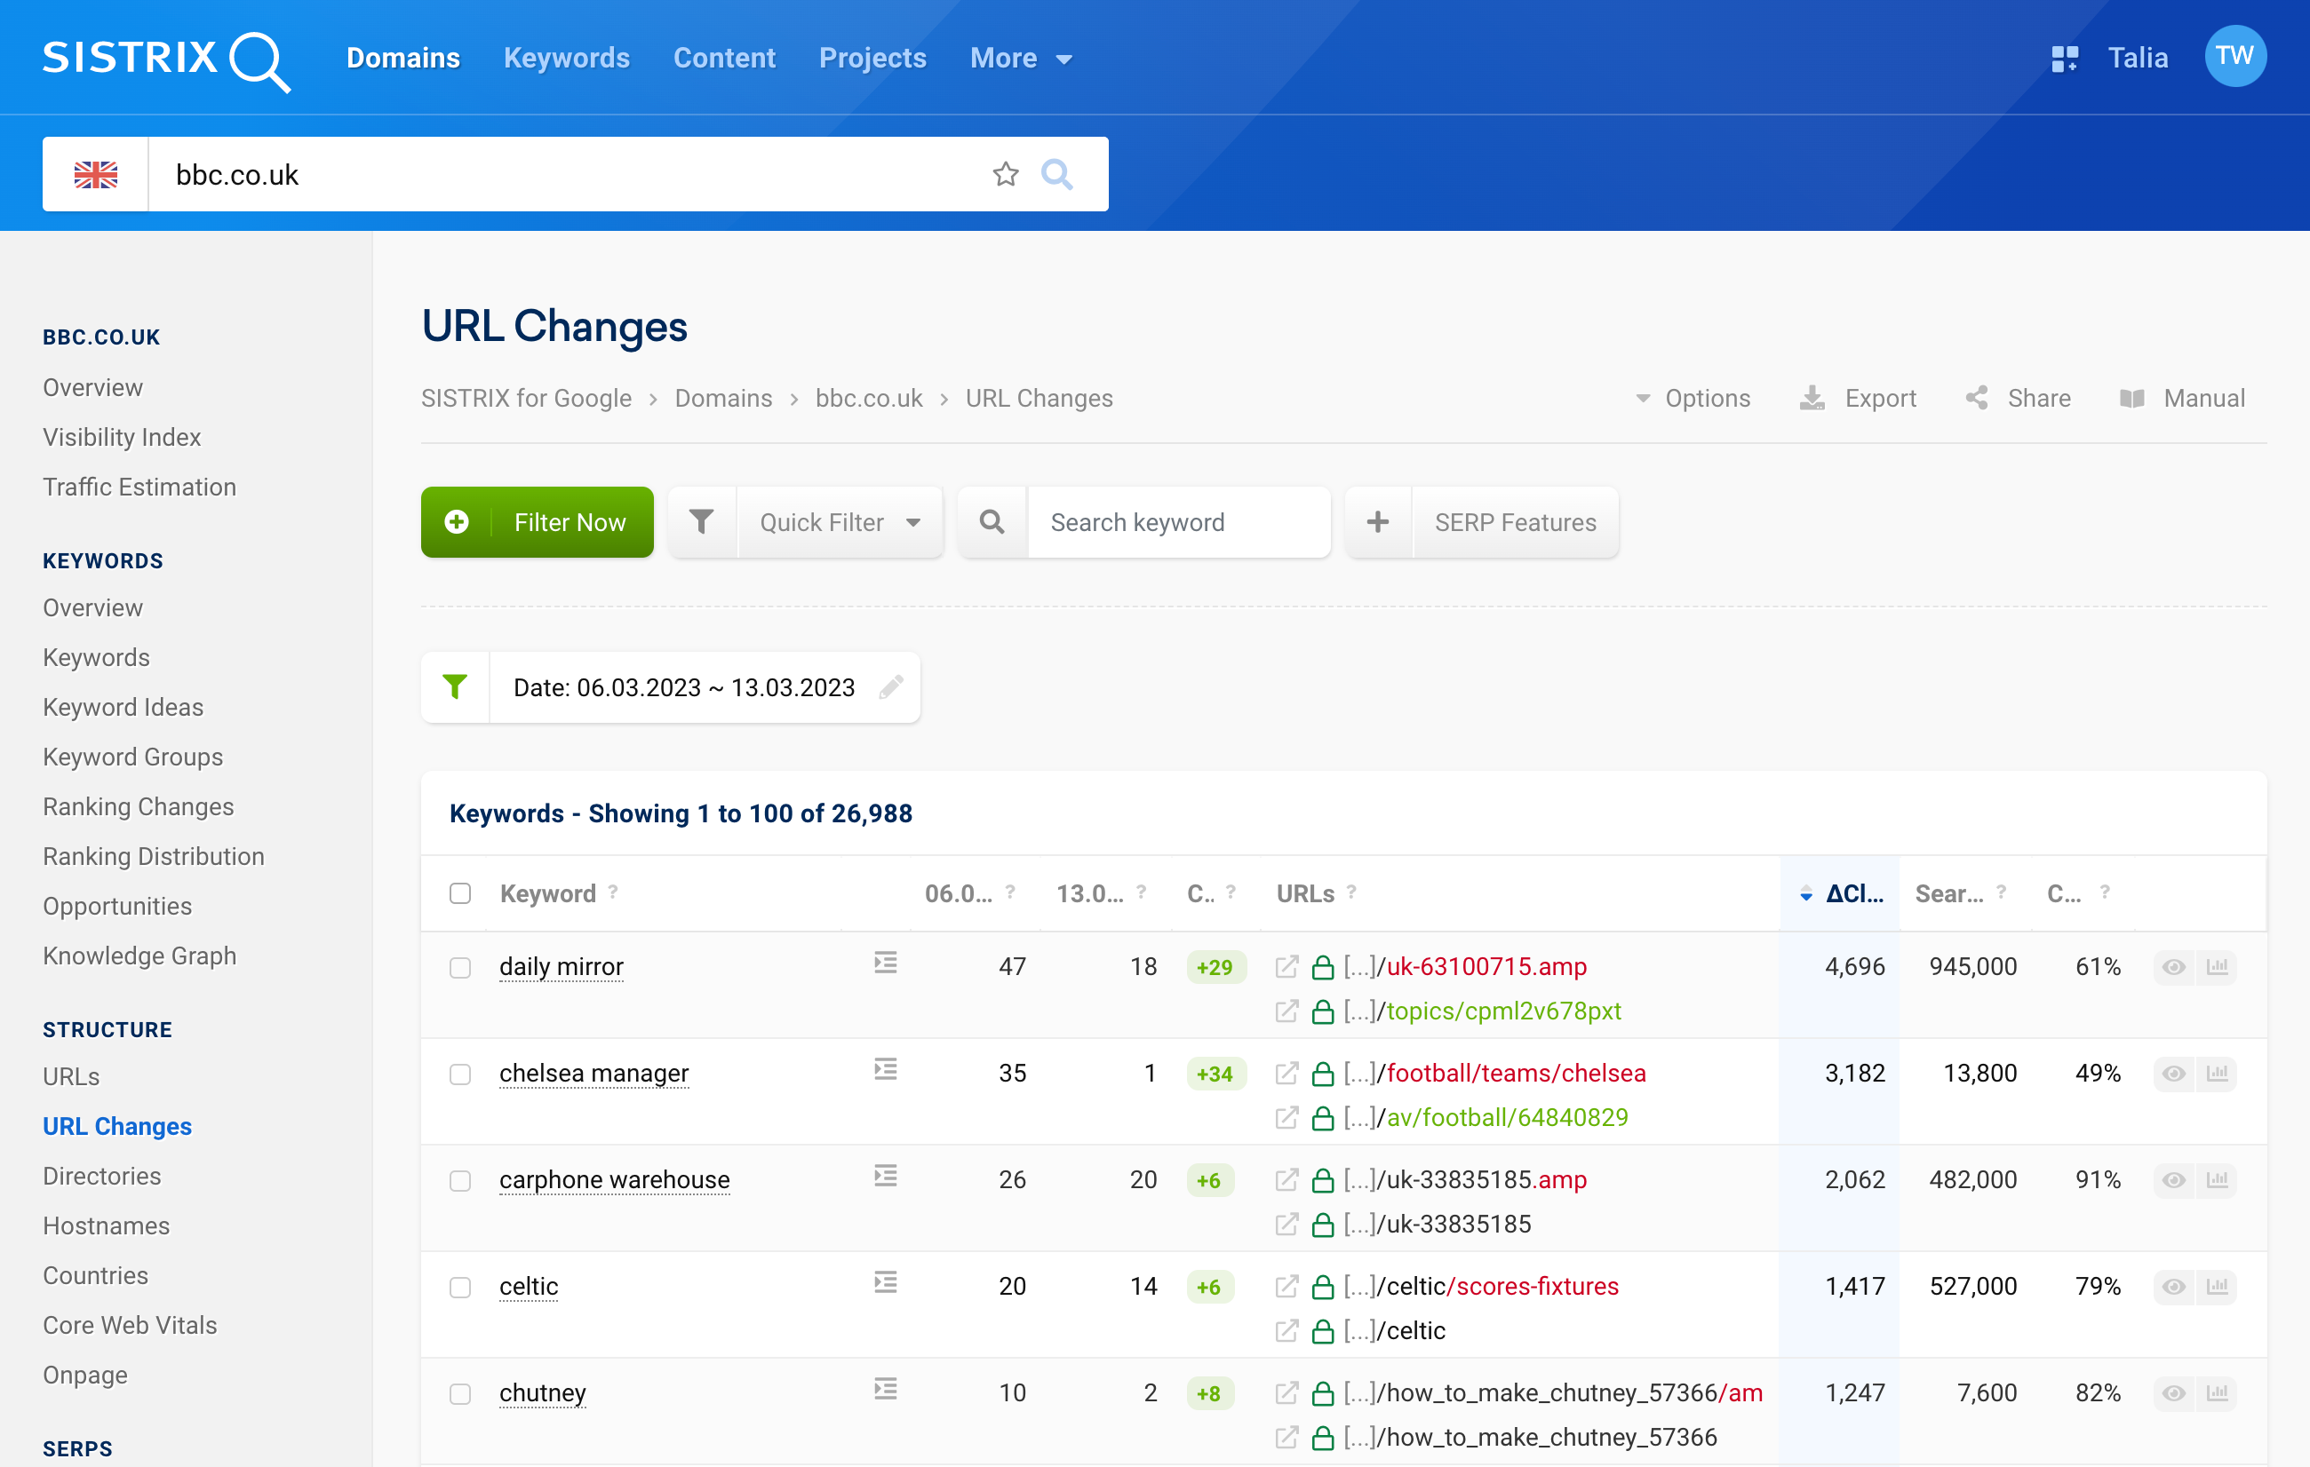The image size is (2310, 1467).
Task: Click the Domains breadcrumb link
Action: (723, 398)
